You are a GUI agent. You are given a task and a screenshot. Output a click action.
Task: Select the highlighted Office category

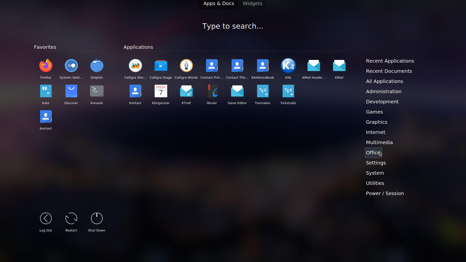pos(373,153)
